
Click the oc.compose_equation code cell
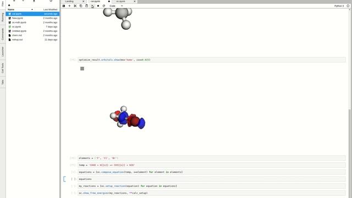point(211,172)
